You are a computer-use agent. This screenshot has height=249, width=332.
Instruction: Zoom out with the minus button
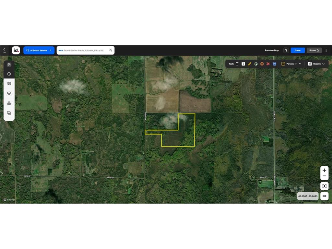point(324,176)
